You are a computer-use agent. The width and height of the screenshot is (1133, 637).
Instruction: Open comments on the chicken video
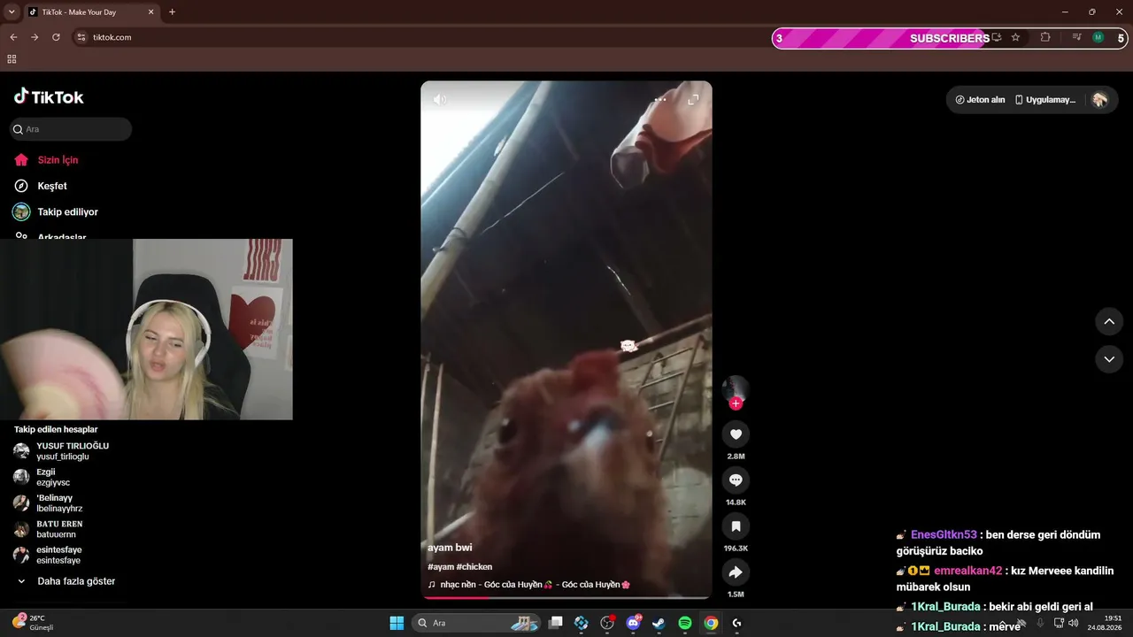[736, 480]
